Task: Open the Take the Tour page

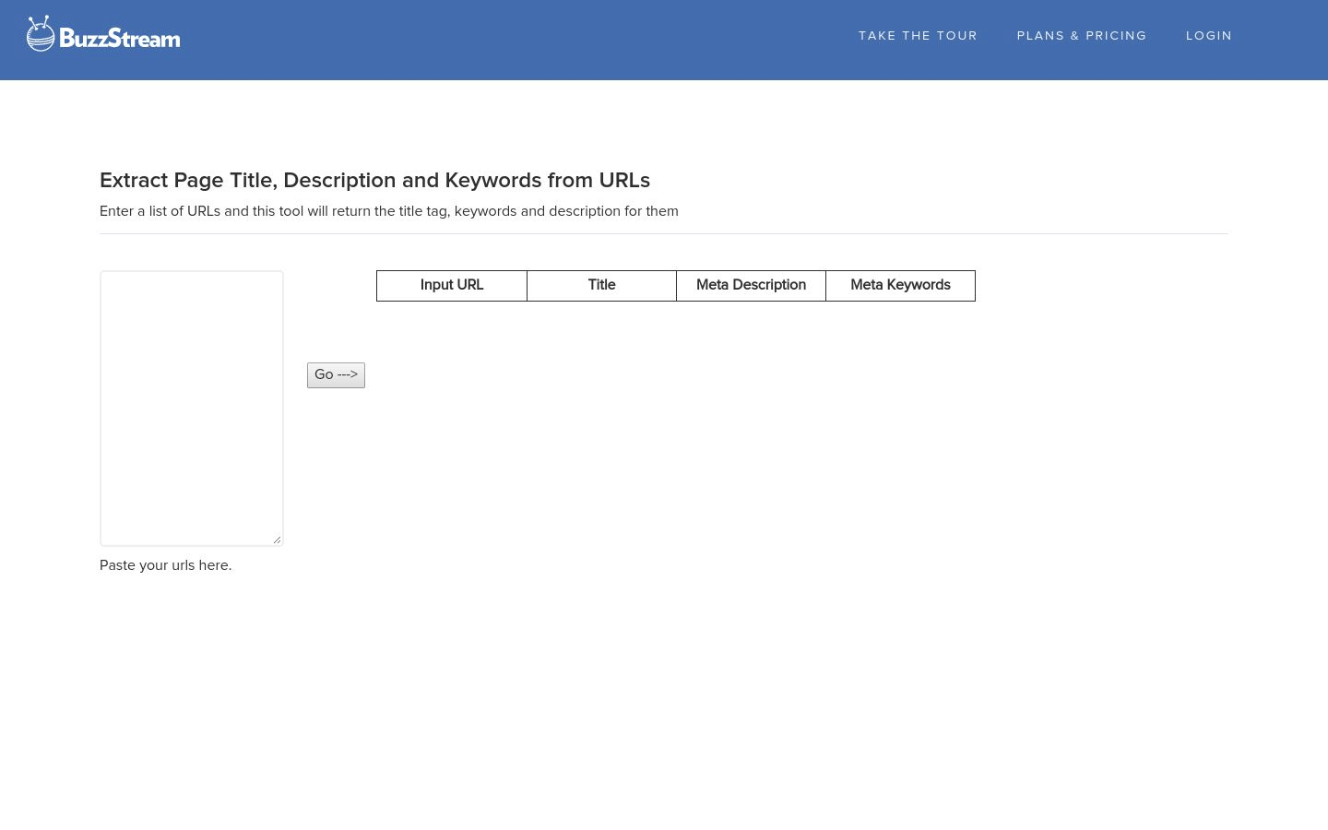Action: tap(918, 36)
